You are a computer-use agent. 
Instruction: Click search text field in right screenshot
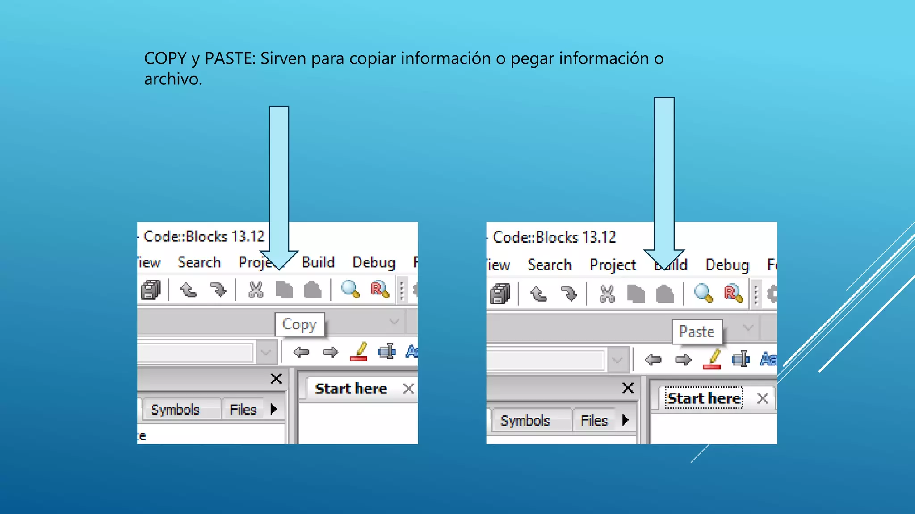[x=546, y=360]
